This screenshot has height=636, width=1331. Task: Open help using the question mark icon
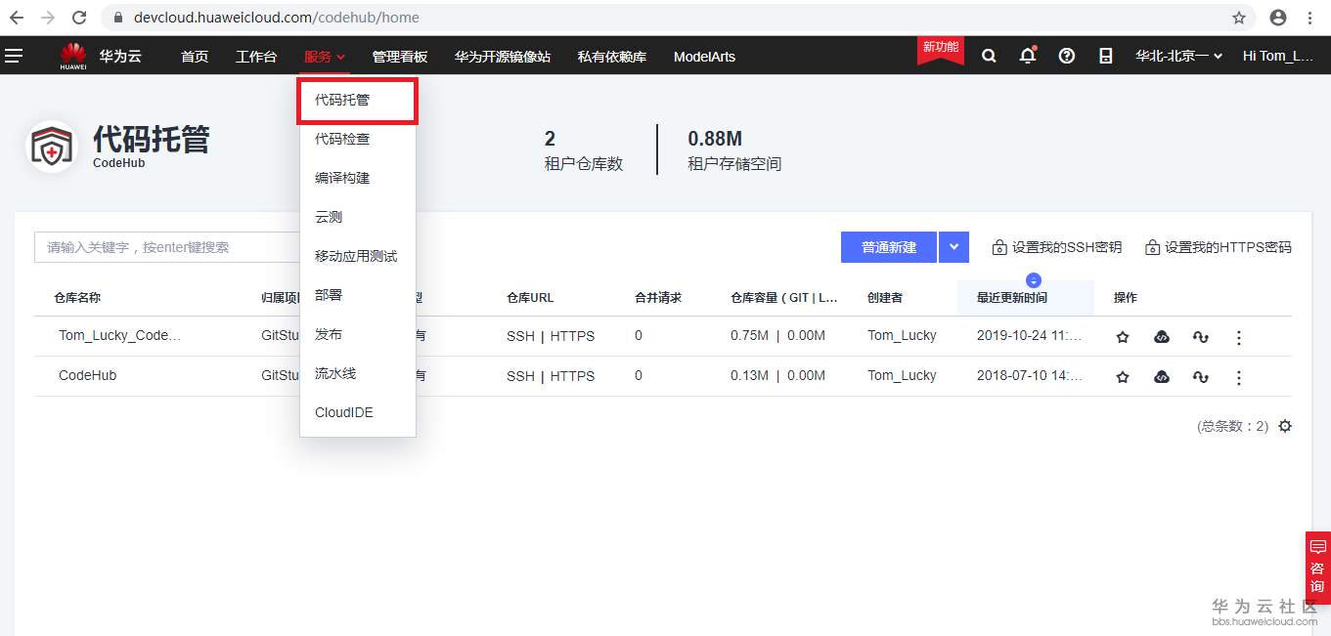coord(1067,56)
